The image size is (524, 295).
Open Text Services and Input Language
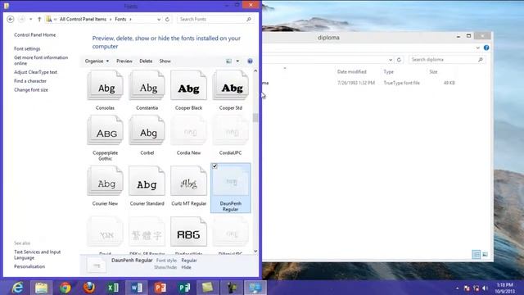point(37,255)
